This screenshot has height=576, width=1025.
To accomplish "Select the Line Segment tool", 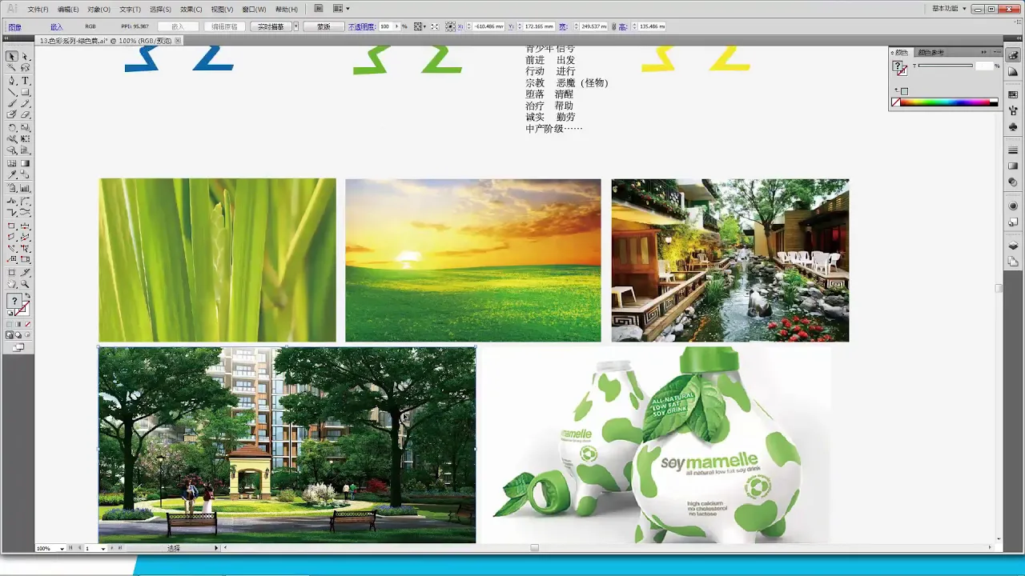I will click(11, 92).
